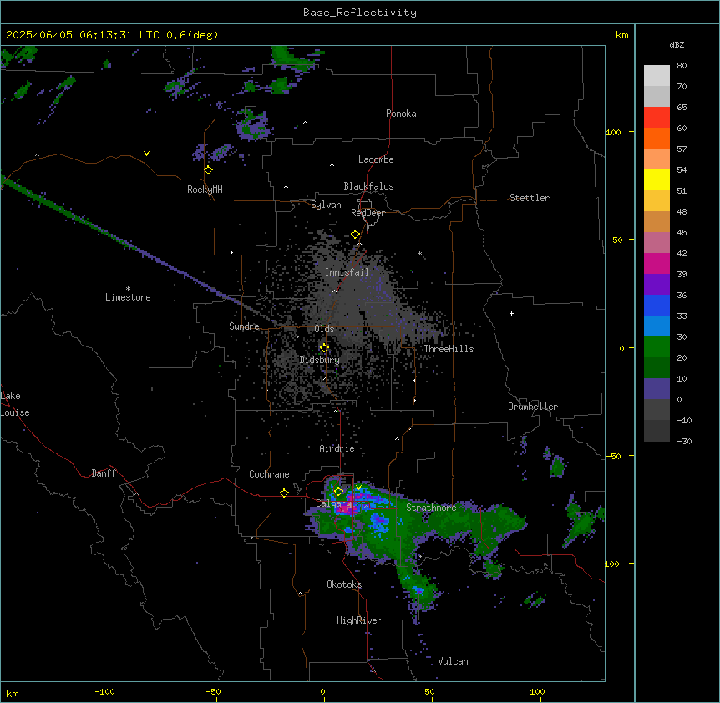Click the Cochrane town label
Viewport: 720px width, 703px height.
pos(269,474)
